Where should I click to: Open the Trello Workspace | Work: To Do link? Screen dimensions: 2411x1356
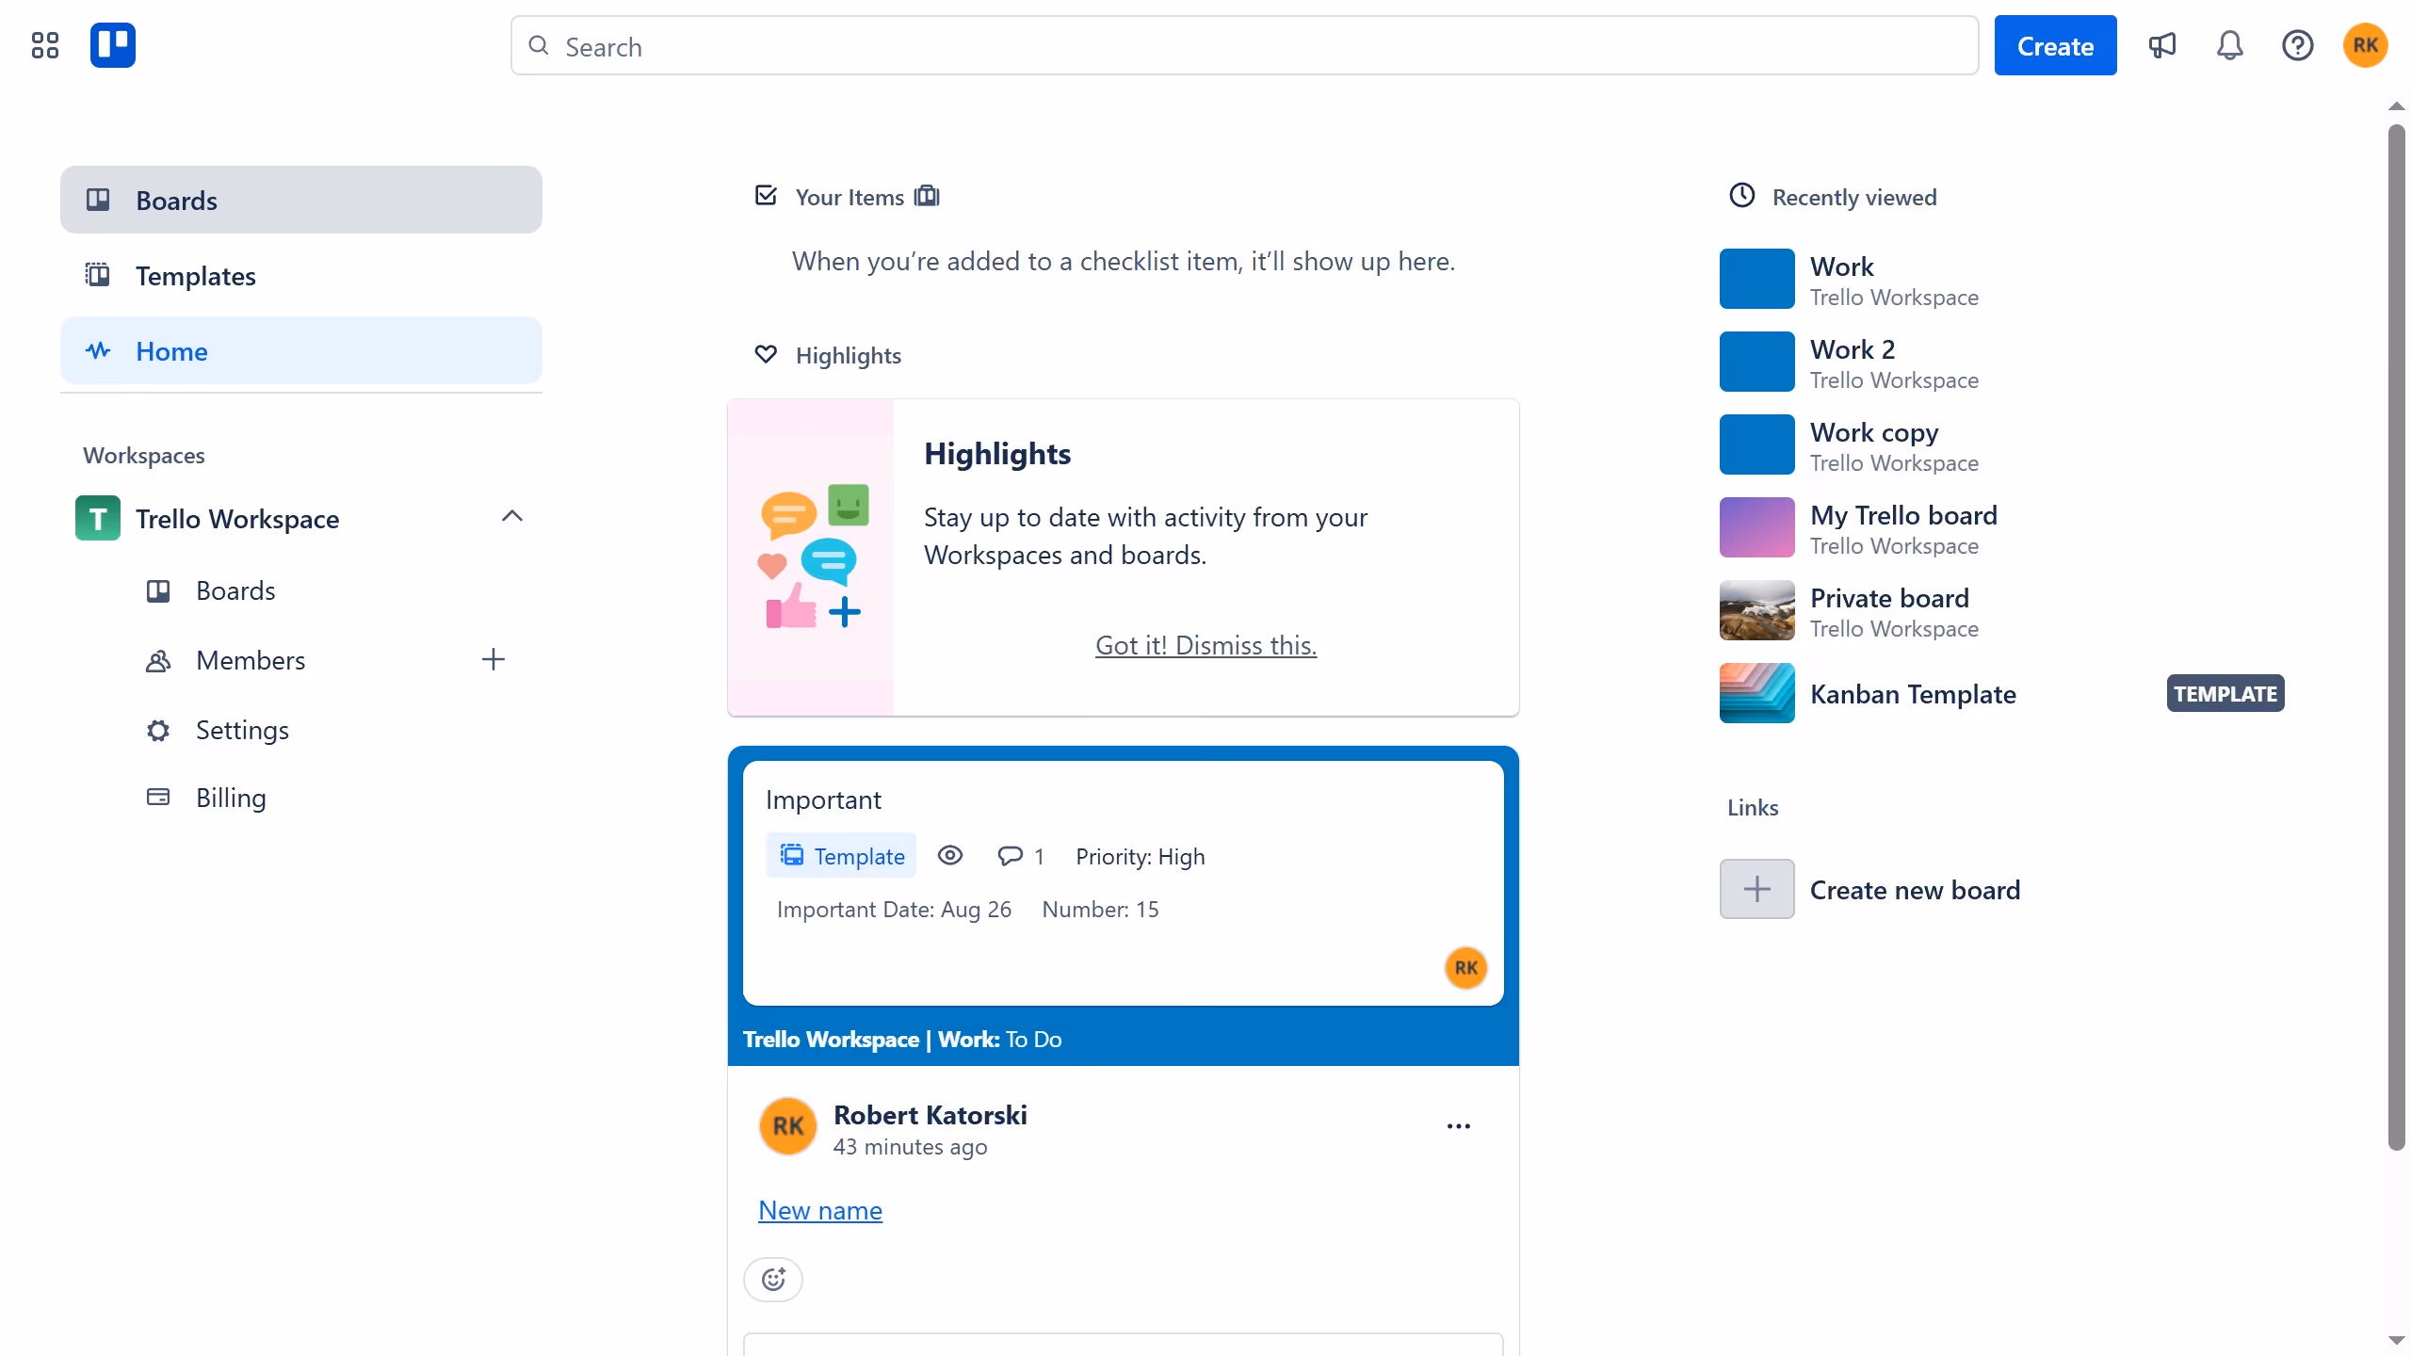coord(902,1039)
